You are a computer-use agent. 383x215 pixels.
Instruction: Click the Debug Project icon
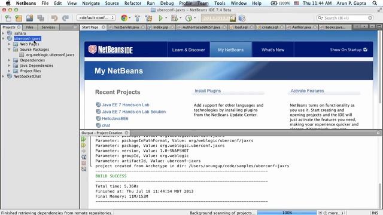point(174,18)
